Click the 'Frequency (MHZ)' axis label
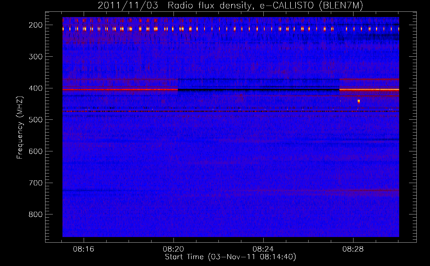 coord(20,127)
